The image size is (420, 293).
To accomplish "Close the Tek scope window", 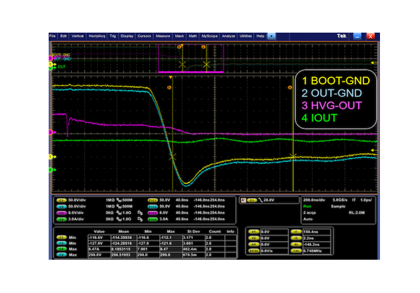I will coord(371,37).
